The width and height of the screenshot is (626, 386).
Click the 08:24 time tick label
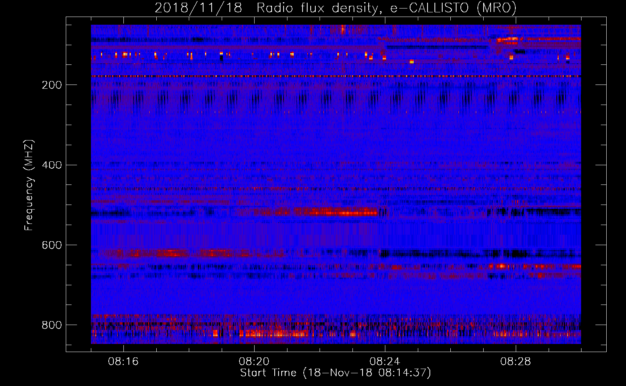point(385,362)
